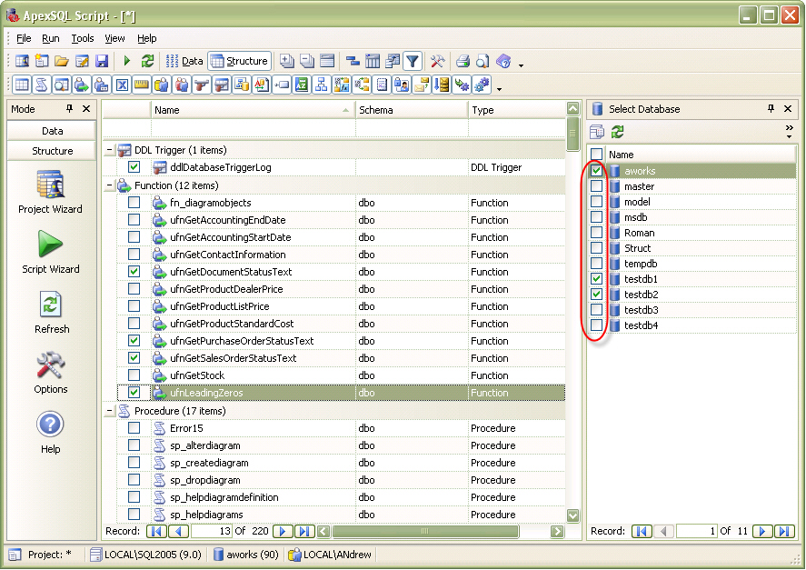
Task: Click the Procedures object type filter icon
Action: tap(42, 85)
